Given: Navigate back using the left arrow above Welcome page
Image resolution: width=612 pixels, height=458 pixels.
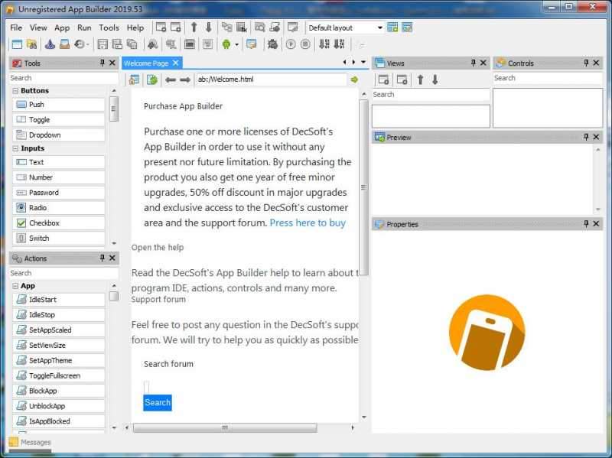Looking at the screenshot, I should [x=170, y=79].
